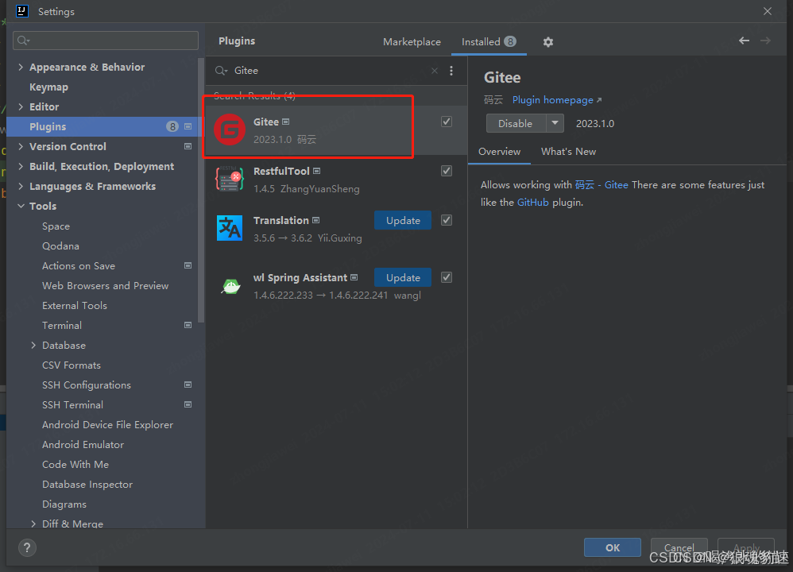Open plugin search options (three dots)
The height and width of the screenshot is (572, 793).
click(451, 71)
